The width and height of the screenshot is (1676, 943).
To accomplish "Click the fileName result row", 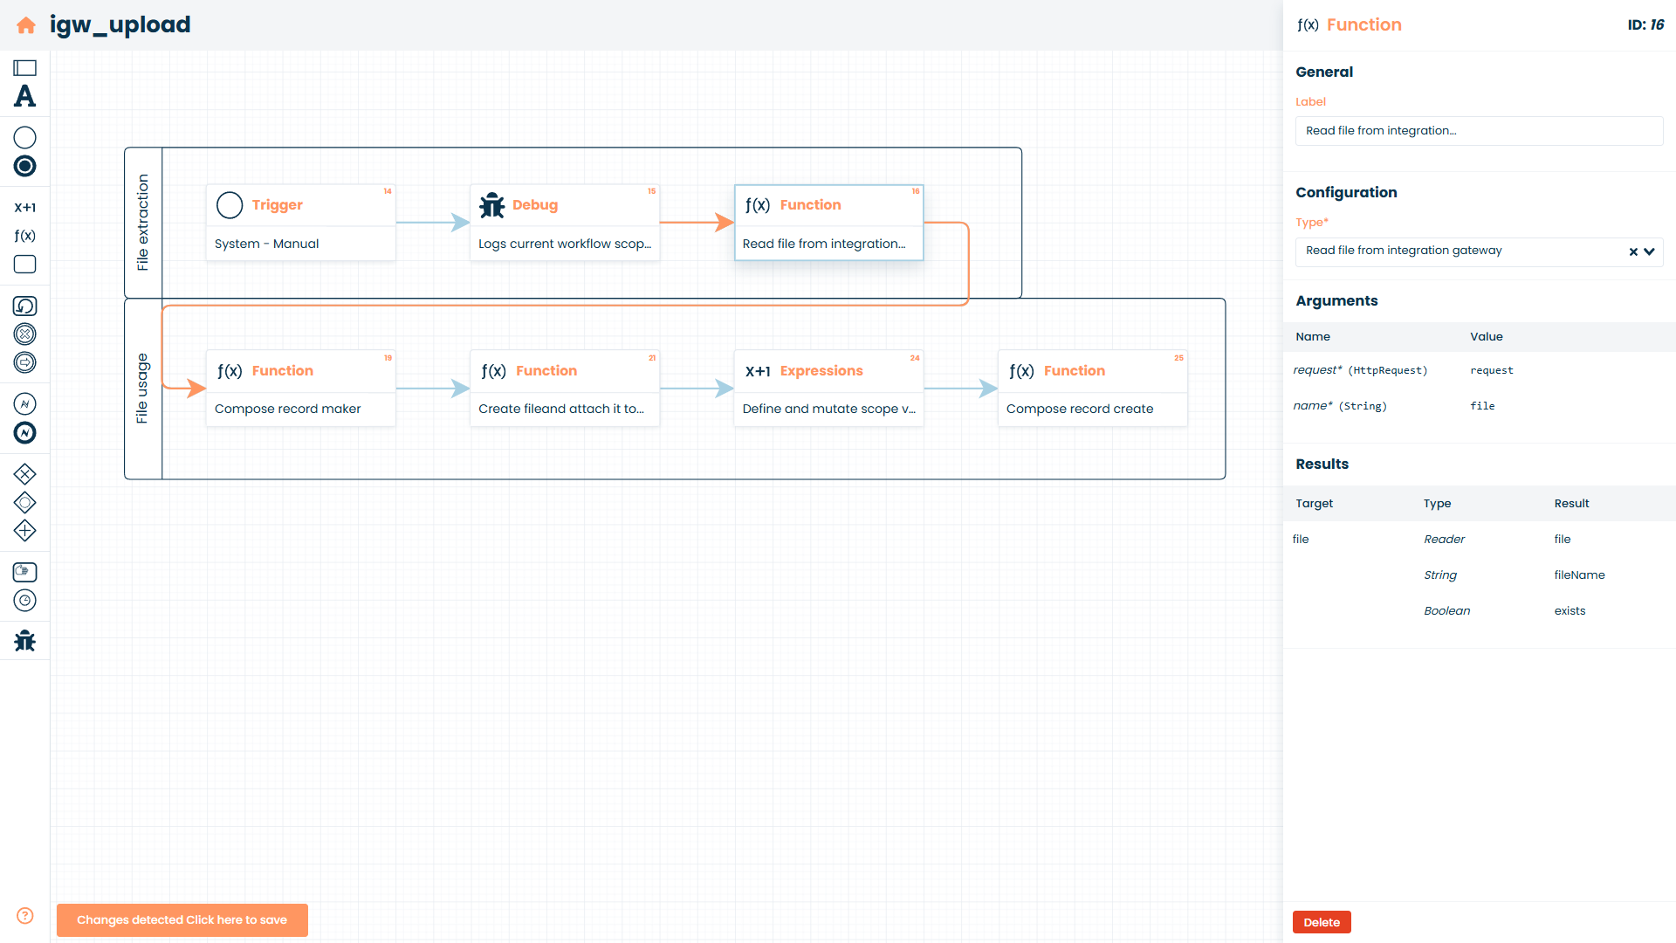I will click(x=1479, y=575).
